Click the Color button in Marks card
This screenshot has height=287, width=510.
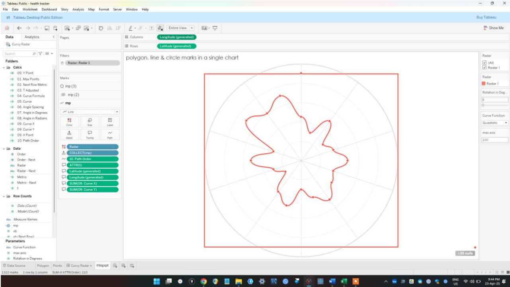coord(69,122)
